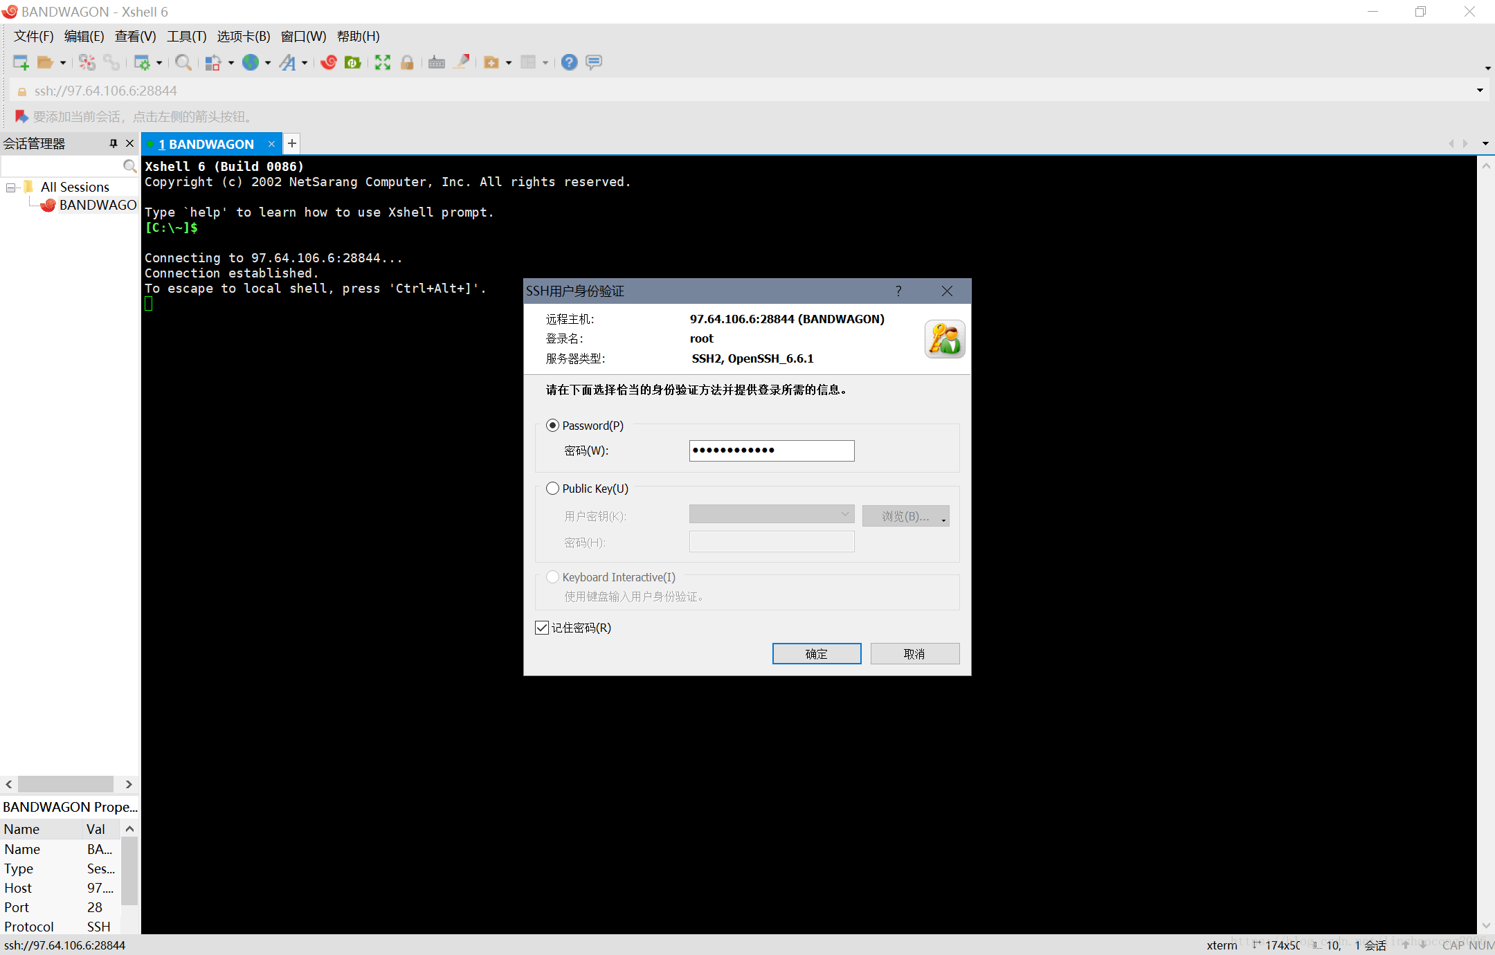The width and height of the screenshot is (1495, 955).
Task: Click the New Session toolbar icon
Action: (x=21, y=62)
